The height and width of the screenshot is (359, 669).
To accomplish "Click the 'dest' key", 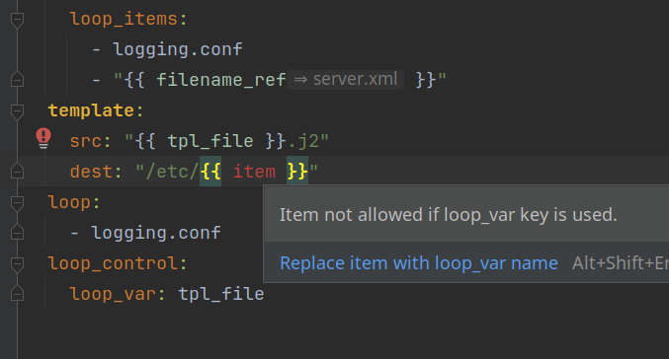I will click(91, 172).
